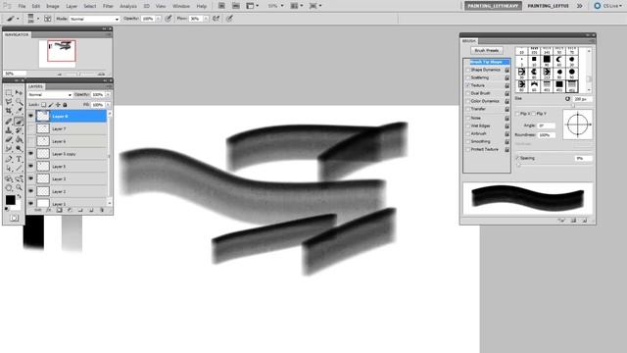Screen dimensions: 627x353
Task: Select the Zoom tool in toolbox
Action: pyautogui.click(x=19, y=187)
